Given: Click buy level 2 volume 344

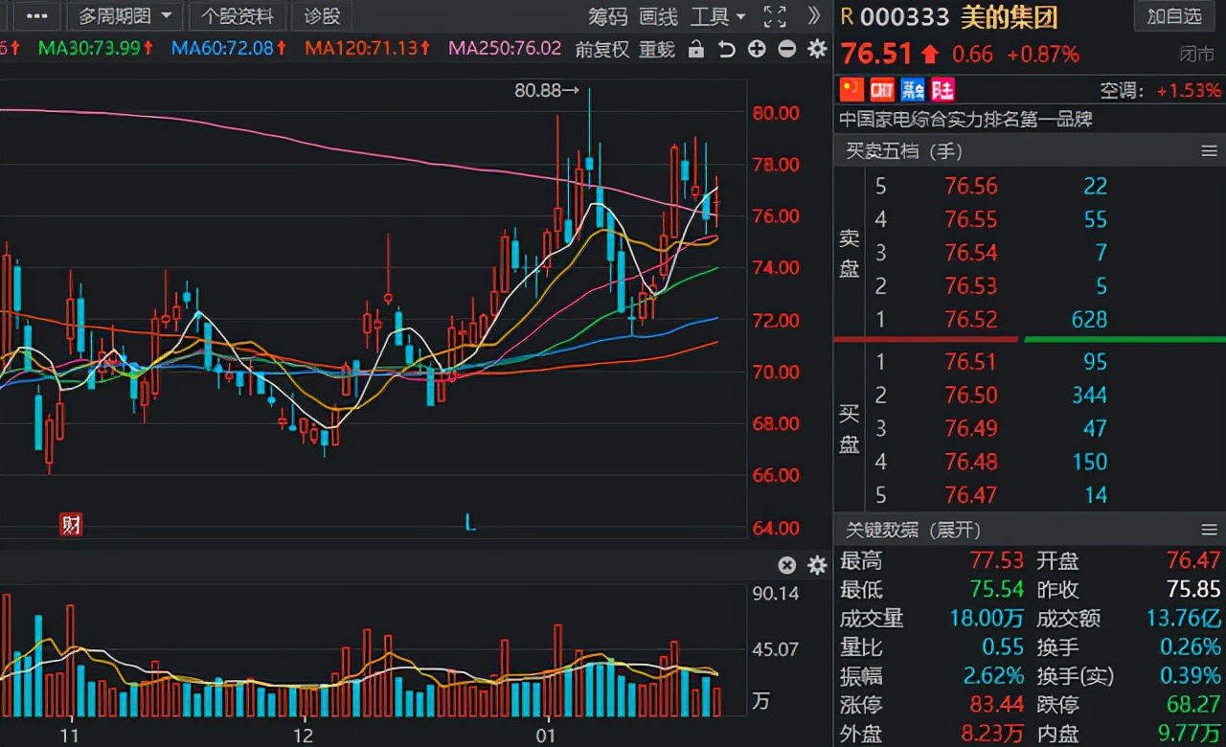Looking at the screenshot, I should (1090, 396).
